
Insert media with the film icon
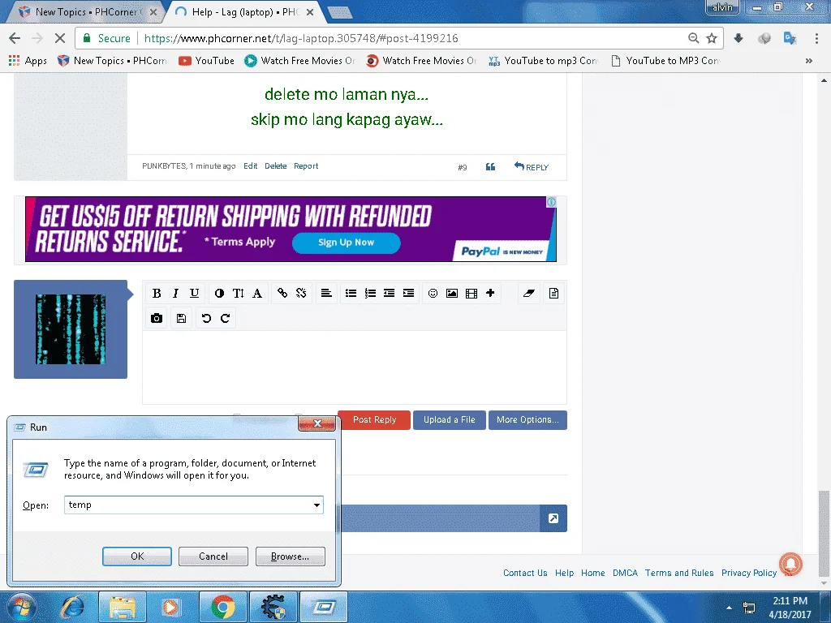(471, 293)
